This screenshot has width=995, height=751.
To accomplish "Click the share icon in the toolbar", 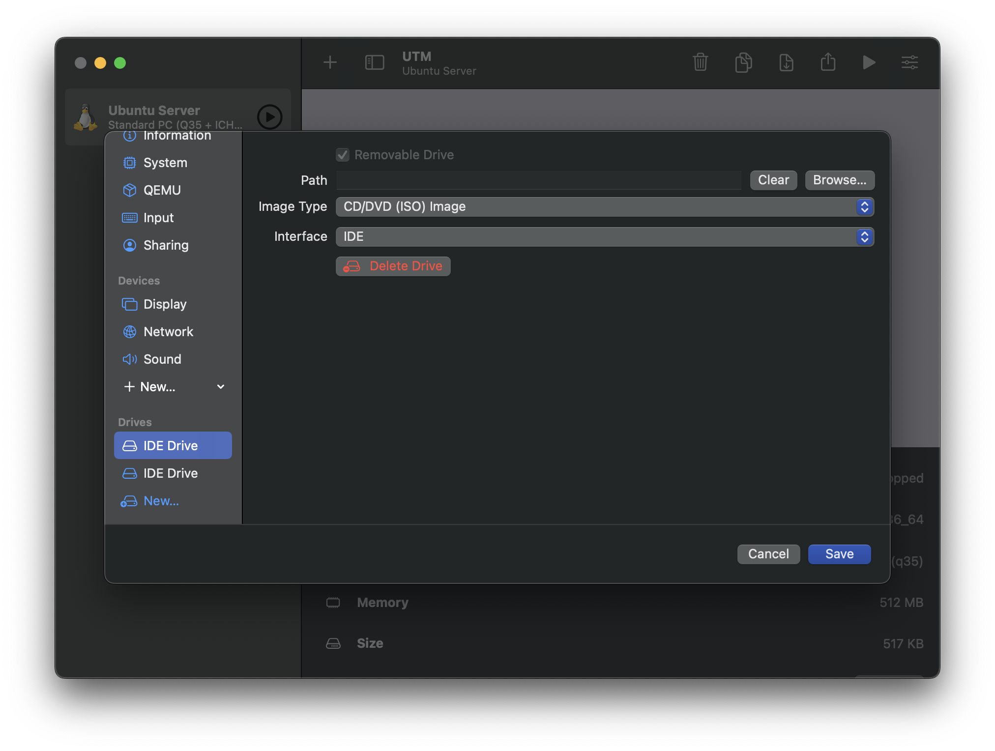I will (x=828, y=62).
